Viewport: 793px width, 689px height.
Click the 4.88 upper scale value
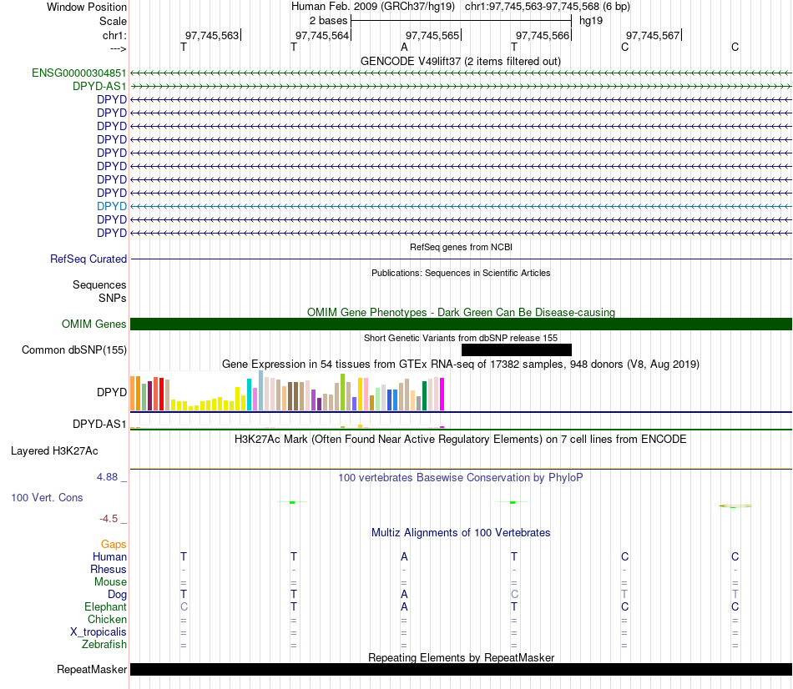(107, 476)
